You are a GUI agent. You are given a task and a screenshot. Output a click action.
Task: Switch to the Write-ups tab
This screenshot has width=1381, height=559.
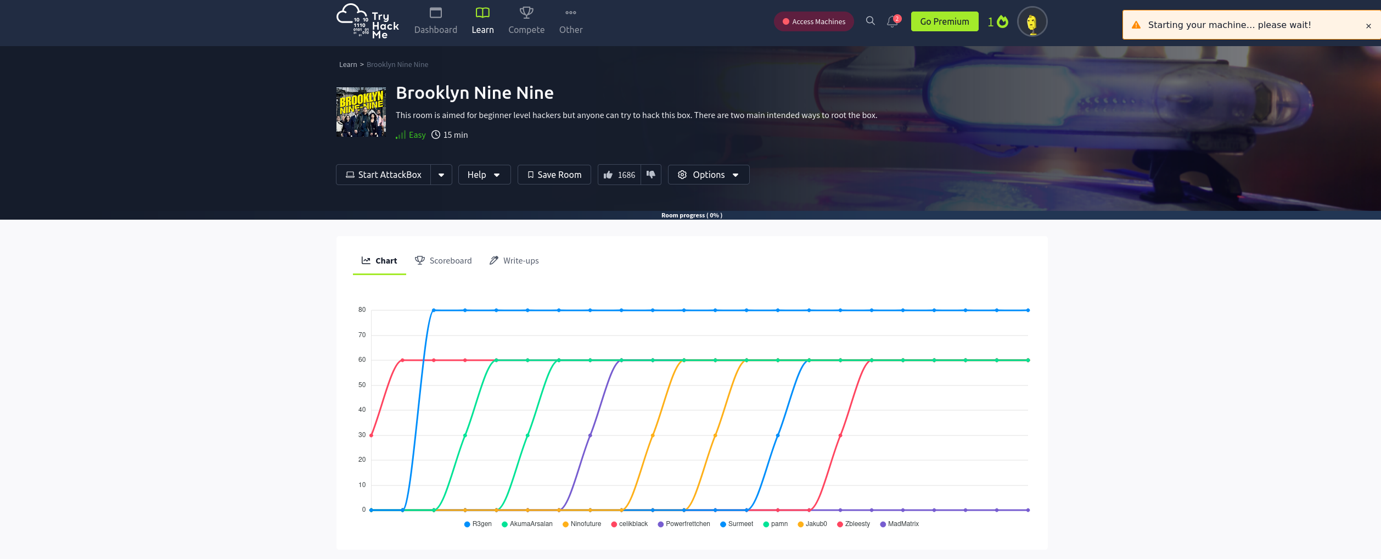[x=514, y=261]
